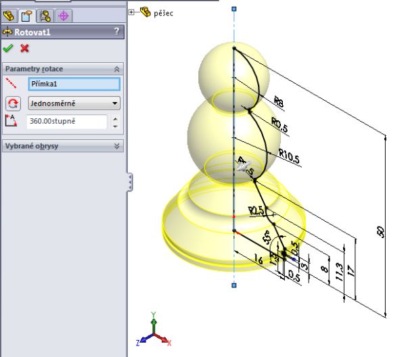Image resolution: width=406 pixels, height=357 pixels.
Task: Open the FeatureManager design tree tab
Action: click(x=10, y=14)
